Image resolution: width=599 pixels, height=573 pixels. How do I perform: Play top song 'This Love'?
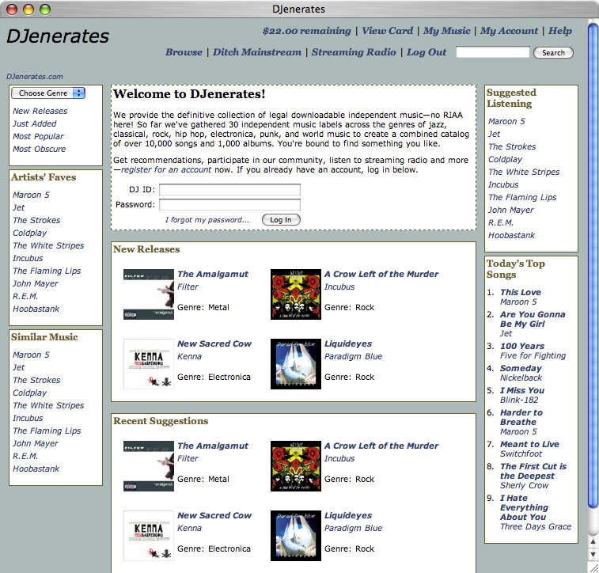521,292
